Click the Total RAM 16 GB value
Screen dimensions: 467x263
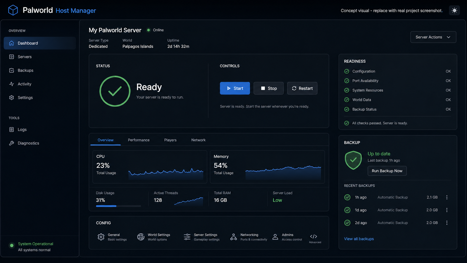click(x=220, y=200)
